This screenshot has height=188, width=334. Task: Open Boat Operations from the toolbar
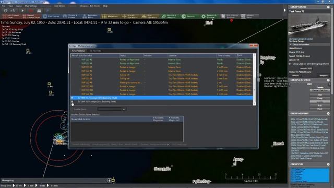tap(150, 16)
